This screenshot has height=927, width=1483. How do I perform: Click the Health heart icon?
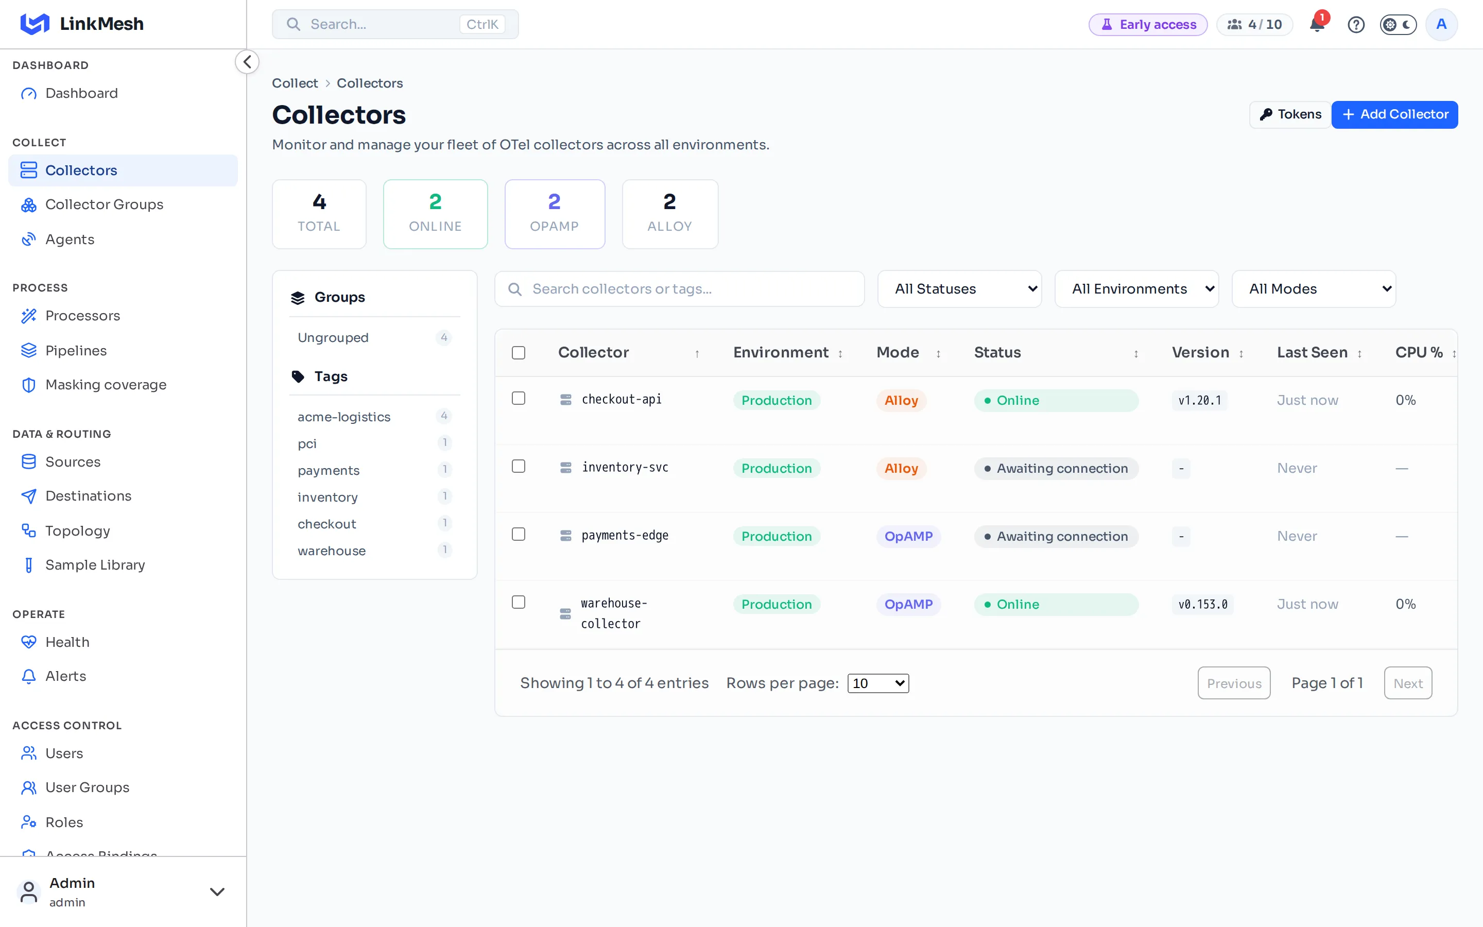29,642
